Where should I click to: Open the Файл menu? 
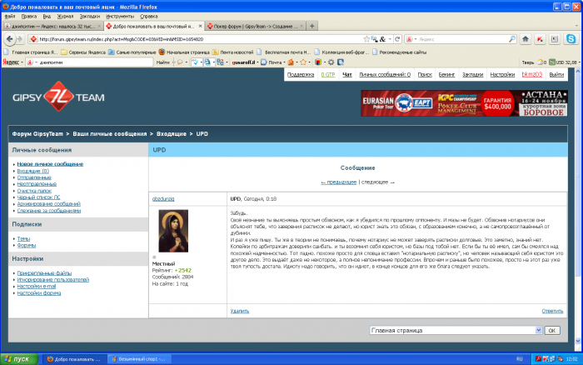[10, 17]
